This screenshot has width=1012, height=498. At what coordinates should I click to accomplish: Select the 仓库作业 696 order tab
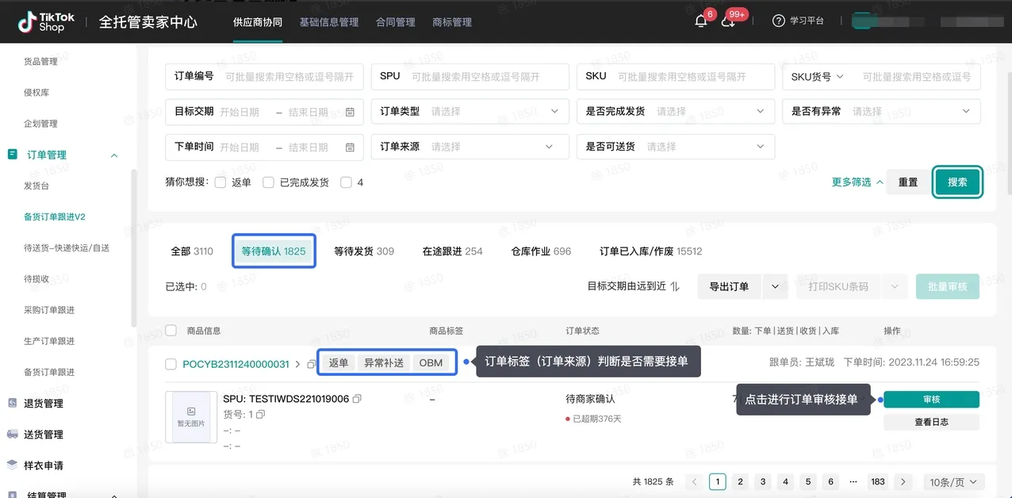542,251
